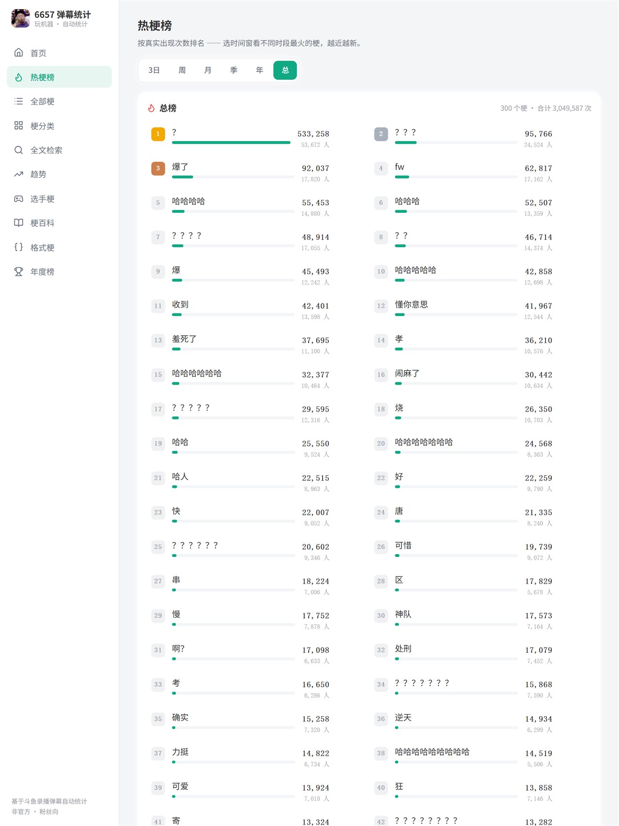This screenshot has width=619, height=826.
Task: Open the list icon for 全部梗
Action: (x=18, y=101)
